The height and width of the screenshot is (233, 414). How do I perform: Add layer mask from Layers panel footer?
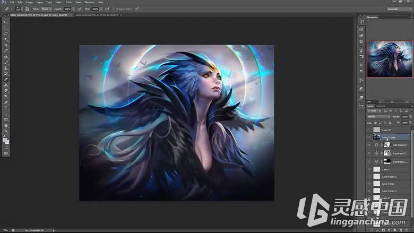coord(383,230)
